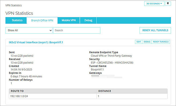Open the Mobile VPN tab
The width and height of the screenshot is (176, 106).
[x=69, y=20]
